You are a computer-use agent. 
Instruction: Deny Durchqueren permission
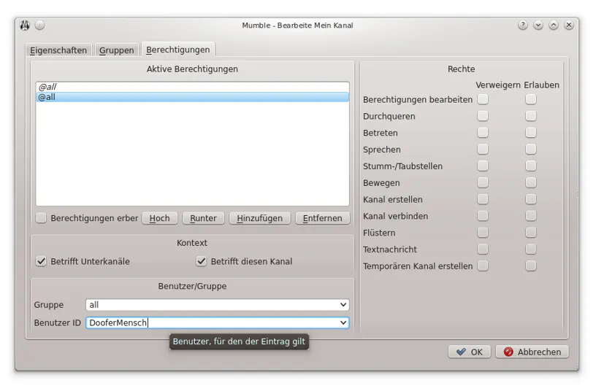pos(483,116)
